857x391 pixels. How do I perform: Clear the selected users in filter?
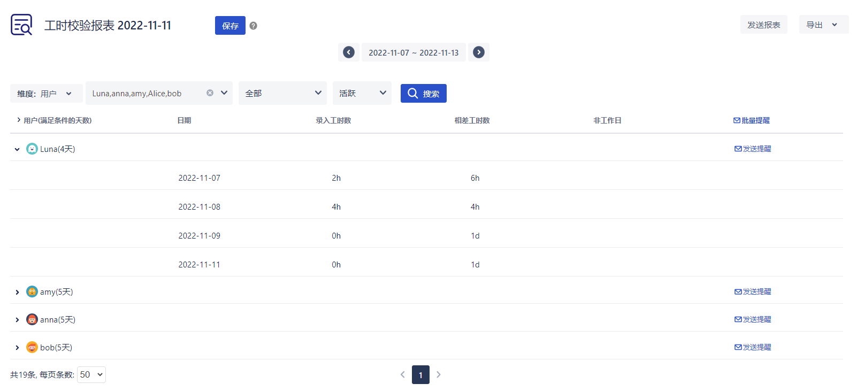[210, 93]
